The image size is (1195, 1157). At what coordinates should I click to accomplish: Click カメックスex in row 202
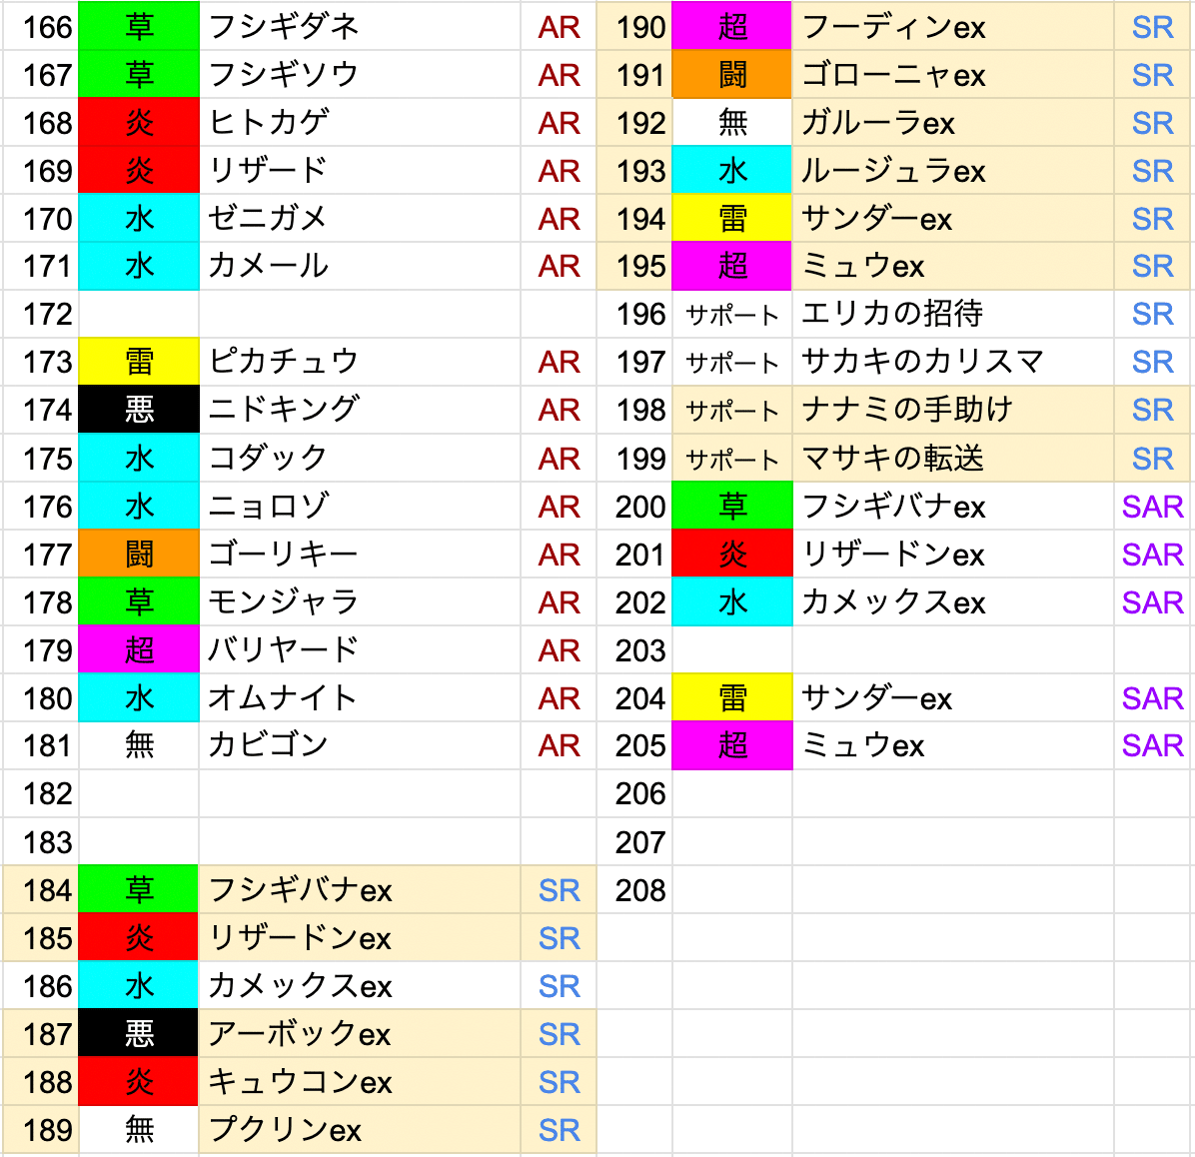point(952,602)
